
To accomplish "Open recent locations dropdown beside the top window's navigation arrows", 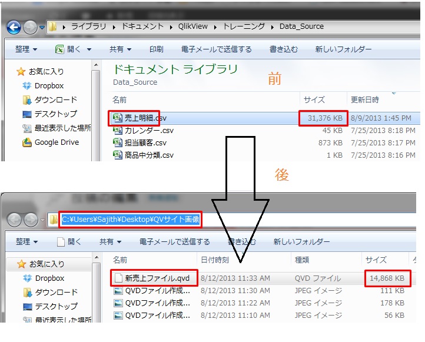I will coord(42,27).
